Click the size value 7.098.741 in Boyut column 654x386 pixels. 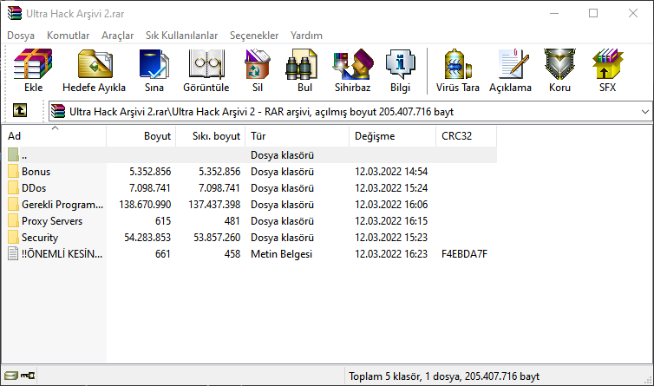coord(150,187)
